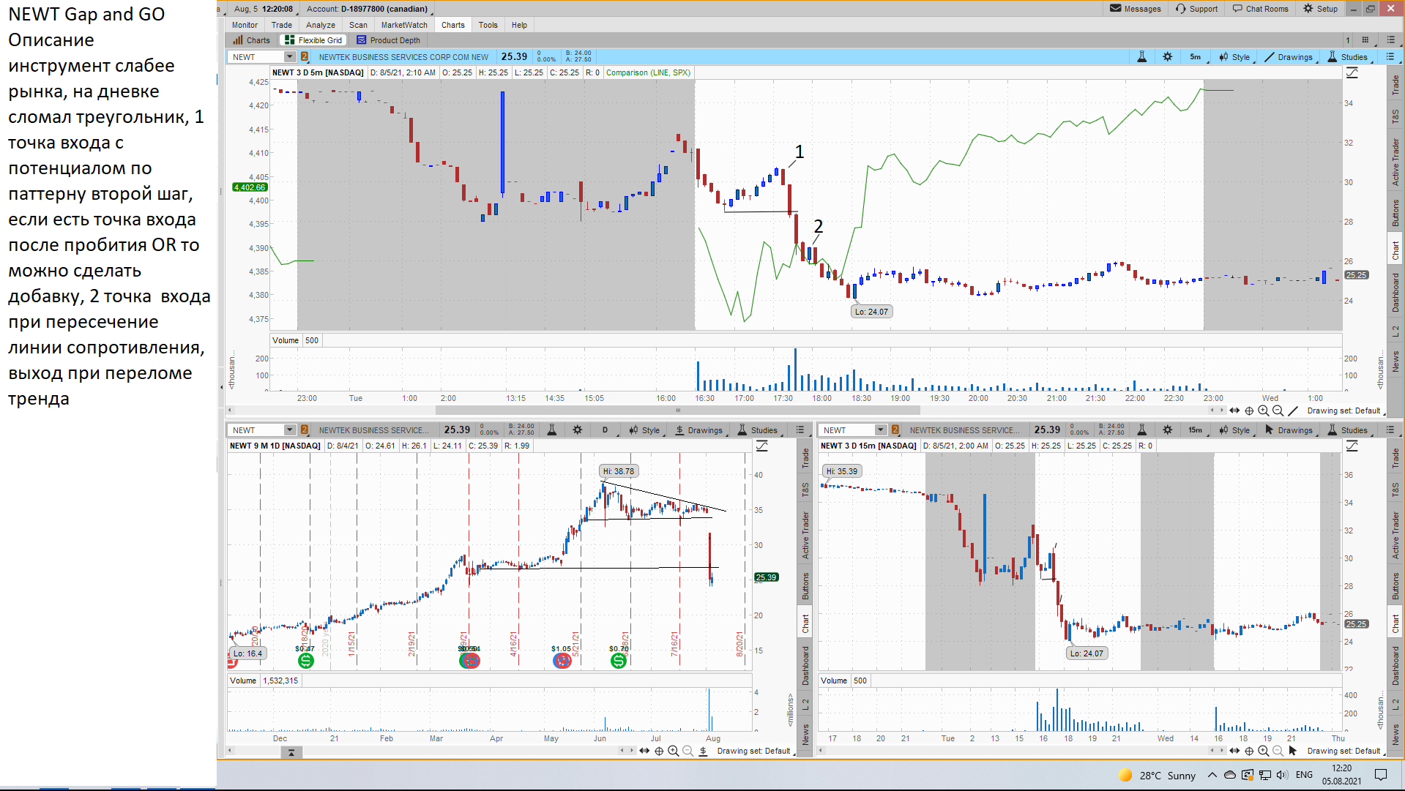Open Style menu in the daily chart toolbar
The width and height of the screenshot is (1405, 791).
point(645,430)
